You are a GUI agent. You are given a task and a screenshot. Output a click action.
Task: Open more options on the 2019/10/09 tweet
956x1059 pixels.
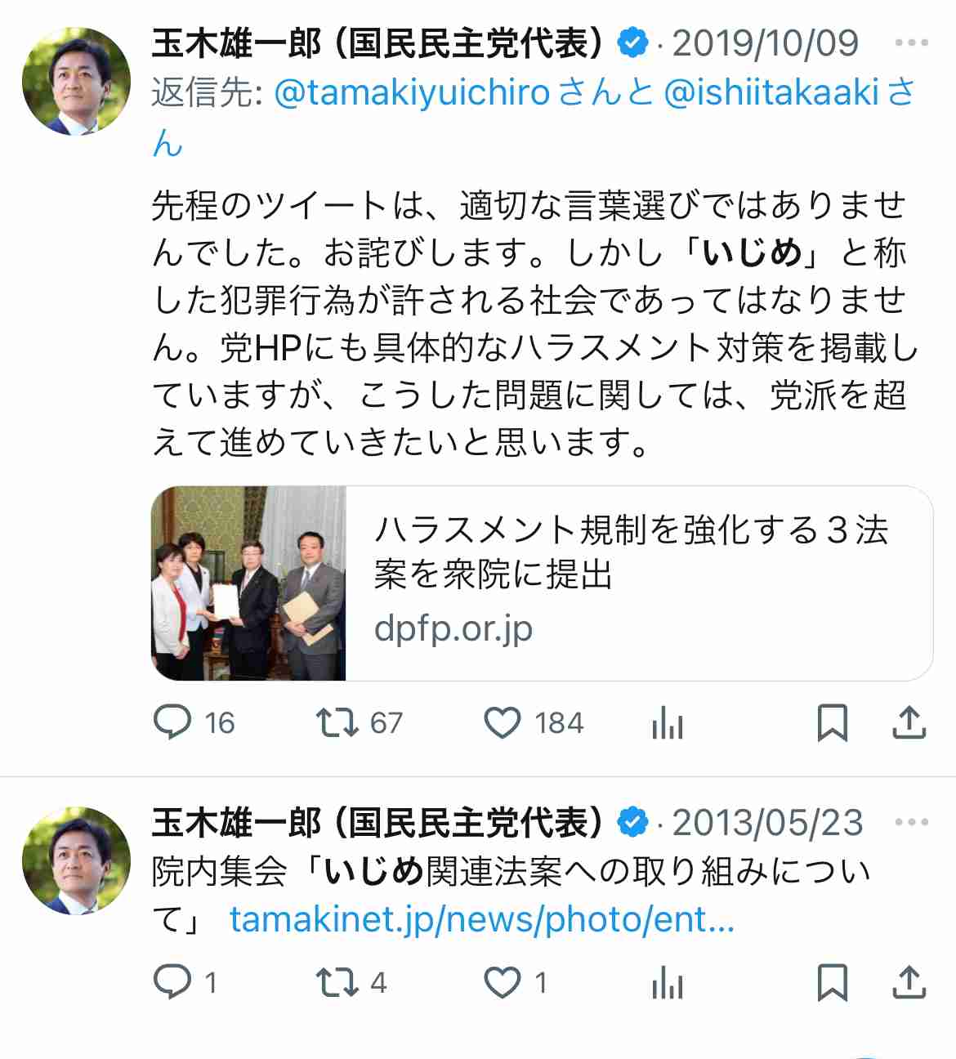point(912,43)
